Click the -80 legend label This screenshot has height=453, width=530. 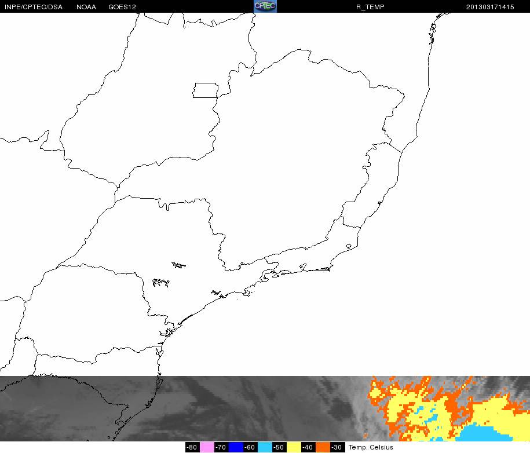coord(192,447)
